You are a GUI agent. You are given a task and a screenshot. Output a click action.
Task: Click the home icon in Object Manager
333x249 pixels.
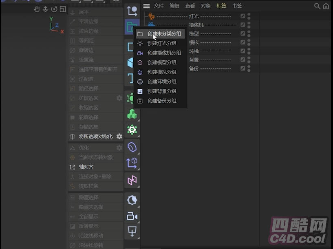(x=326, y=6)
